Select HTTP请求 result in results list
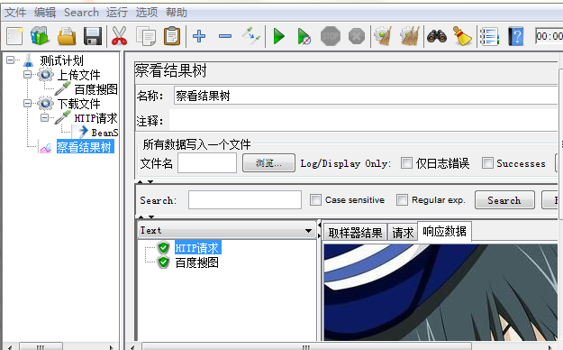Screen dimensions: 563x350 click(197, 248)
